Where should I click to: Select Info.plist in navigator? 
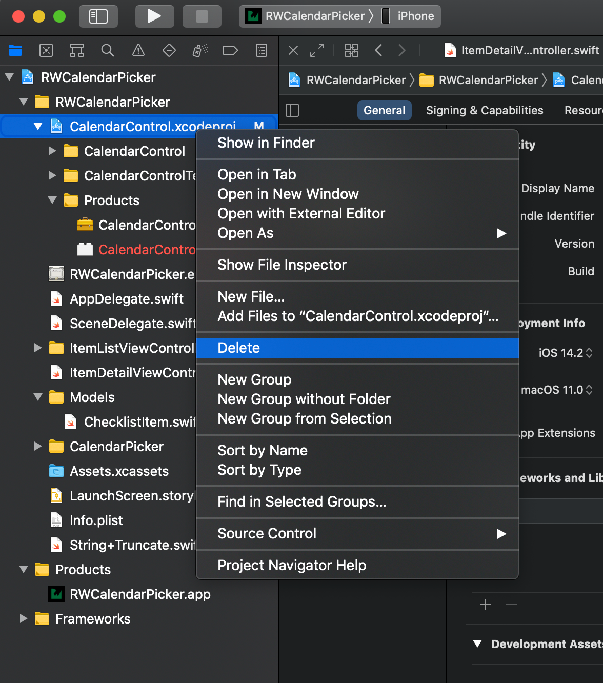tap(96, 520)
